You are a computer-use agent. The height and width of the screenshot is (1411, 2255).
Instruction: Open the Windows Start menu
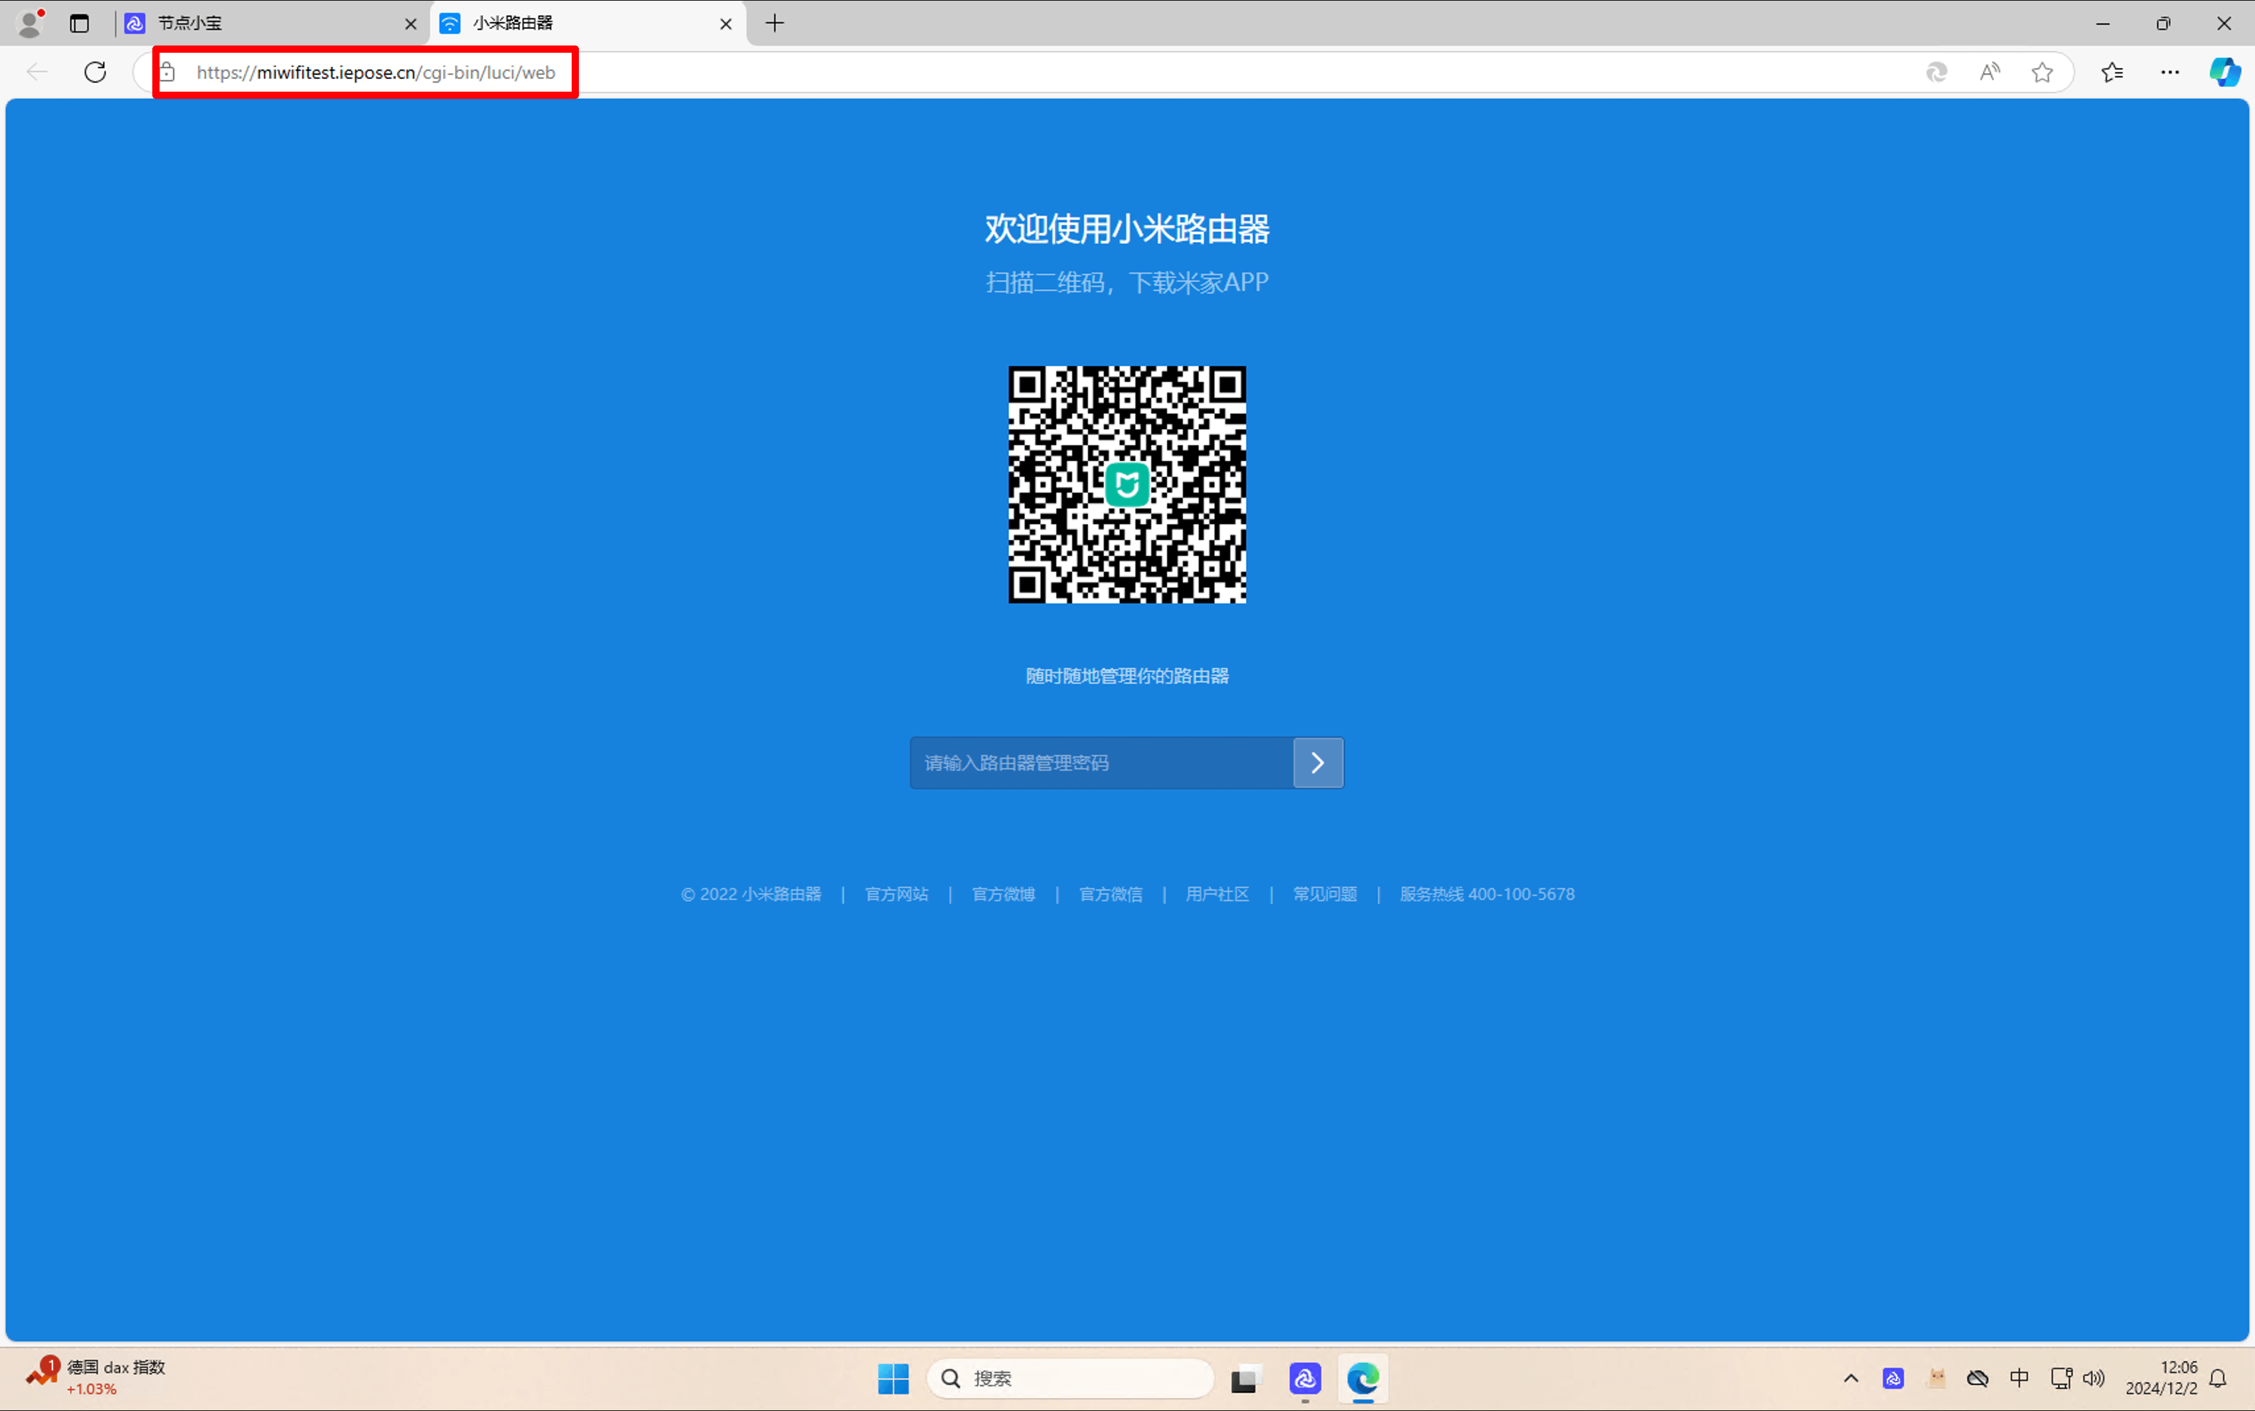pyautogui.click(x=893, y=1378)
